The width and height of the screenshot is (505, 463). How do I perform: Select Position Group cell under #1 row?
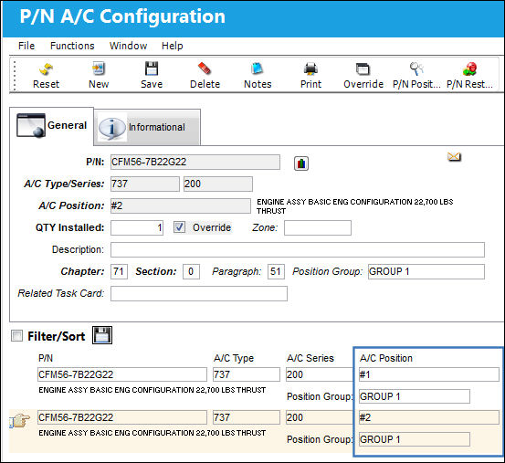click(415, 396)
